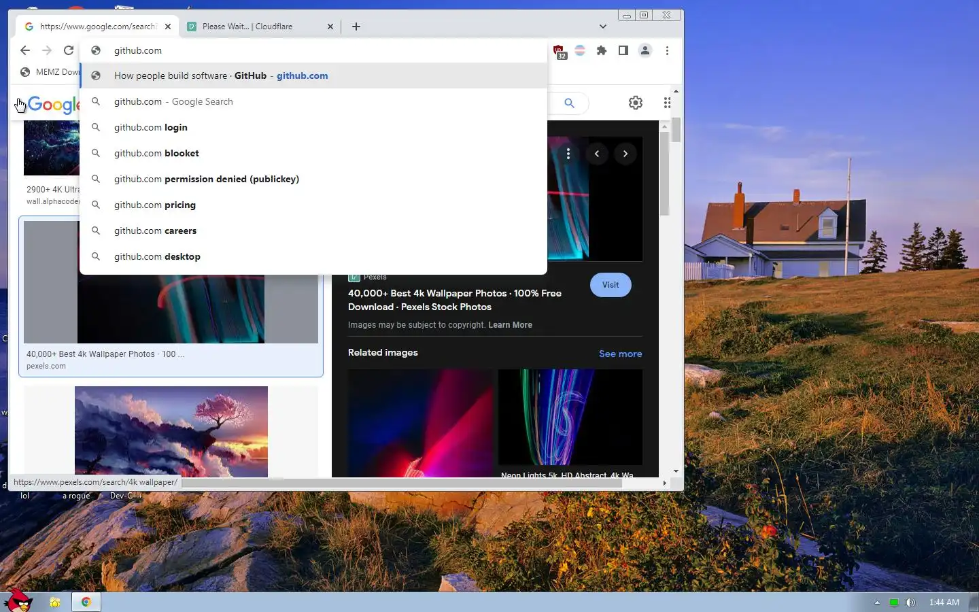Click the green tray status icon
Image resolution: width=979 pixels, height=612 pixels.
point(894,602)
